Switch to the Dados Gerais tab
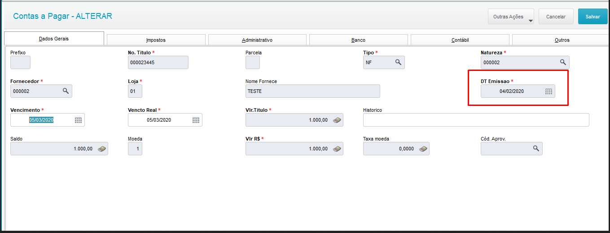This screenshot has width=610, height=233. (54, 39)
